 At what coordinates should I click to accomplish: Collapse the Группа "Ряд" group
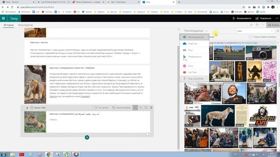(27, 108)
